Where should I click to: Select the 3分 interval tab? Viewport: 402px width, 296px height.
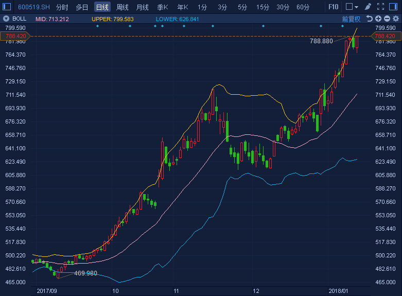pyautogui.click(x=222, y=7)
